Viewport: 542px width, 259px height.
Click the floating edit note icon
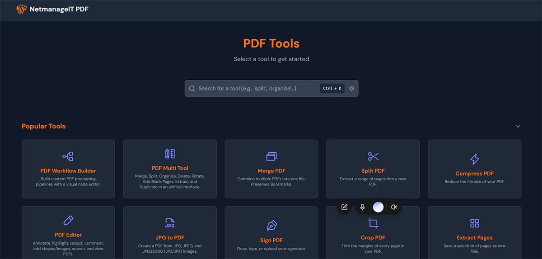pos(345,207)
